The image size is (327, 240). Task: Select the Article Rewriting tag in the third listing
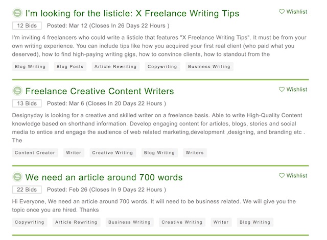tap(76, 222)
